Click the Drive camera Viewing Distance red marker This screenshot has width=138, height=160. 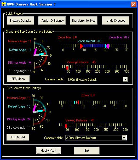[66, 126]
